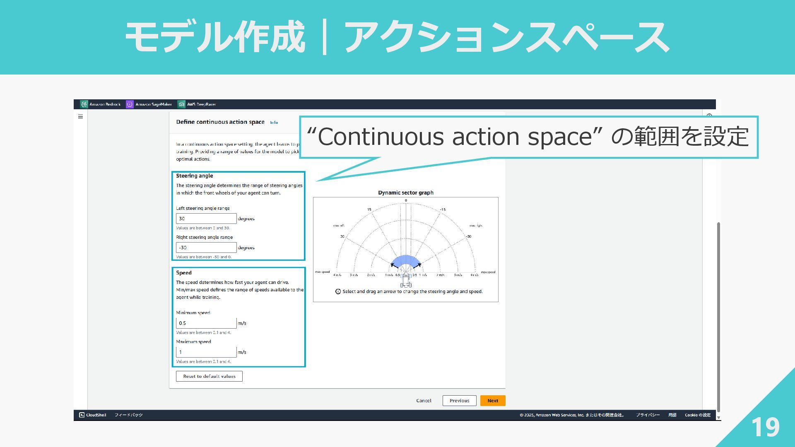Click the left arrow on sector graph
Screen dimensions: 795x447
point(393,265)
